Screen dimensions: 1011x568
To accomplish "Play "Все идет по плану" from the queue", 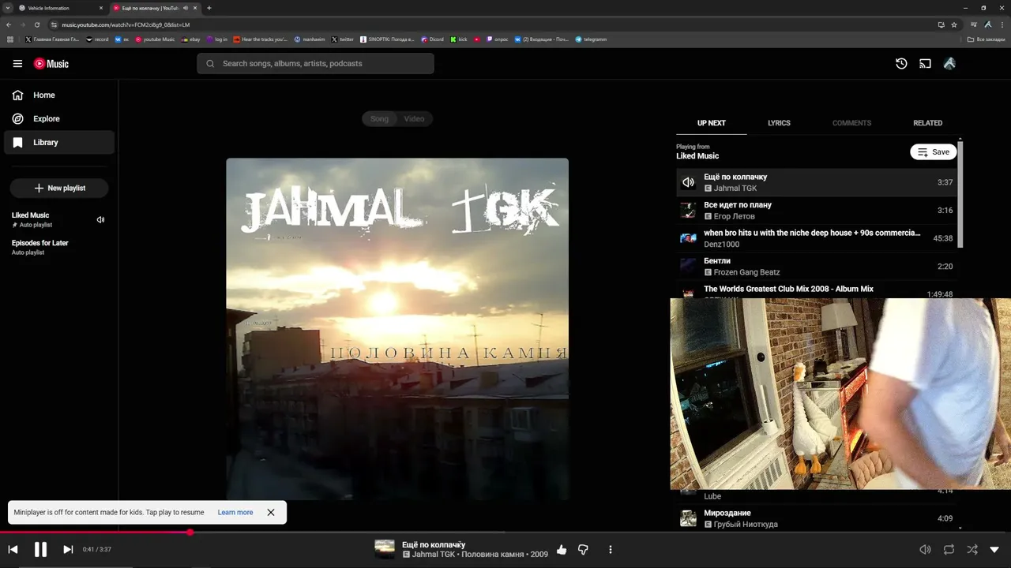I will (x=817, y=211).
